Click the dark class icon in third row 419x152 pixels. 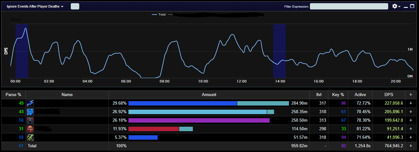(30, 120)
